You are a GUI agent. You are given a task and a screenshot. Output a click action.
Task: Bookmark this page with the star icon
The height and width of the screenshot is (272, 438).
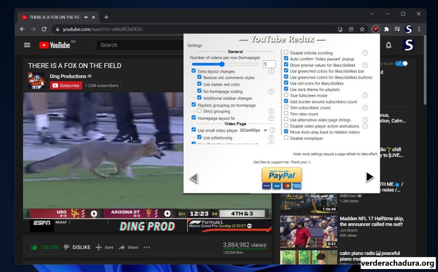click(x=362, y=29)
